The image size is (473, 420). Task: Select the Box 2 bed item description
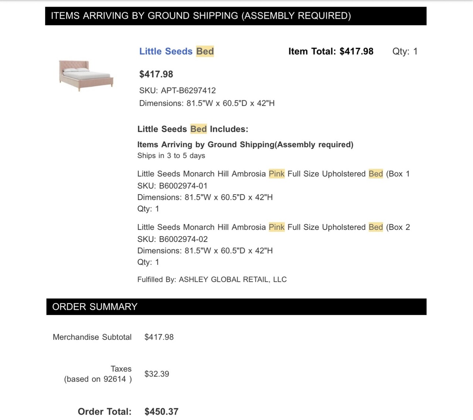pyautogui.click(x=273, y=227)
